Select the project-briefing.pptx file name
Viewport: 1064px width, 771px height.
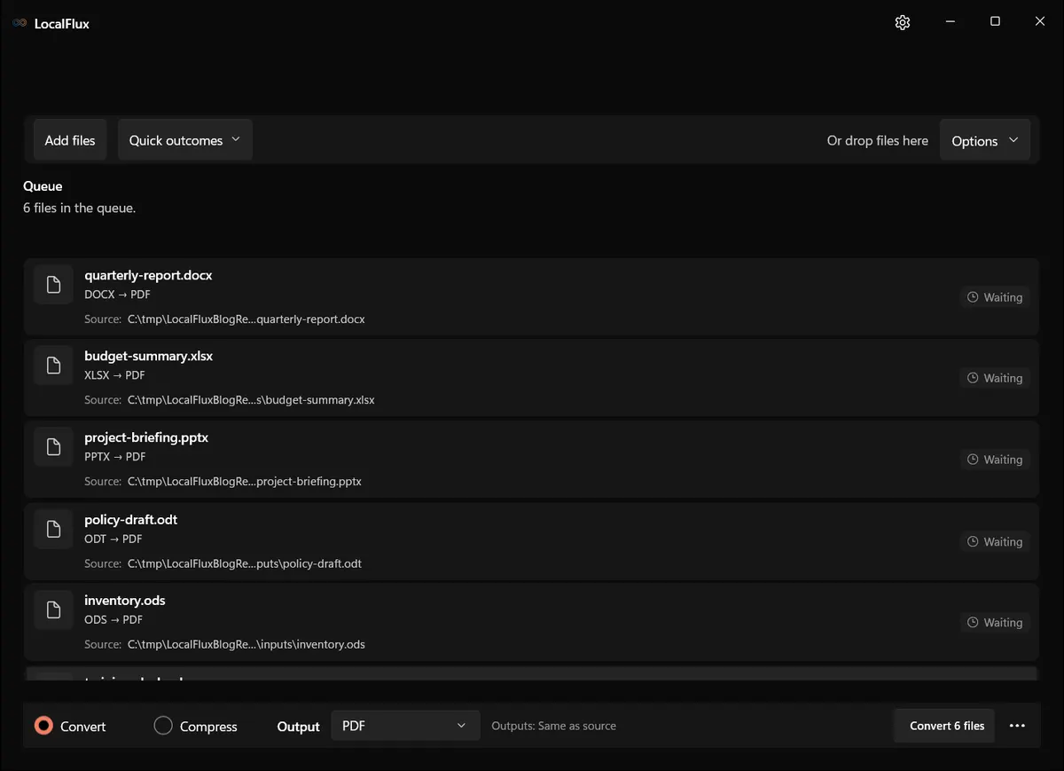click(146, 437)
